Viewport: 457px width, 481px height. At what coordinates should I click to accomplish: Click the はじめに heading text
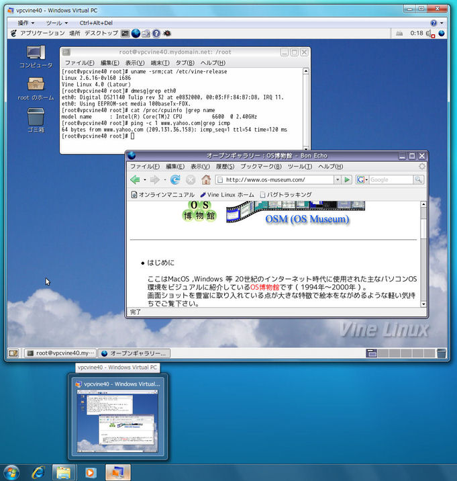(x=160, y=263)
